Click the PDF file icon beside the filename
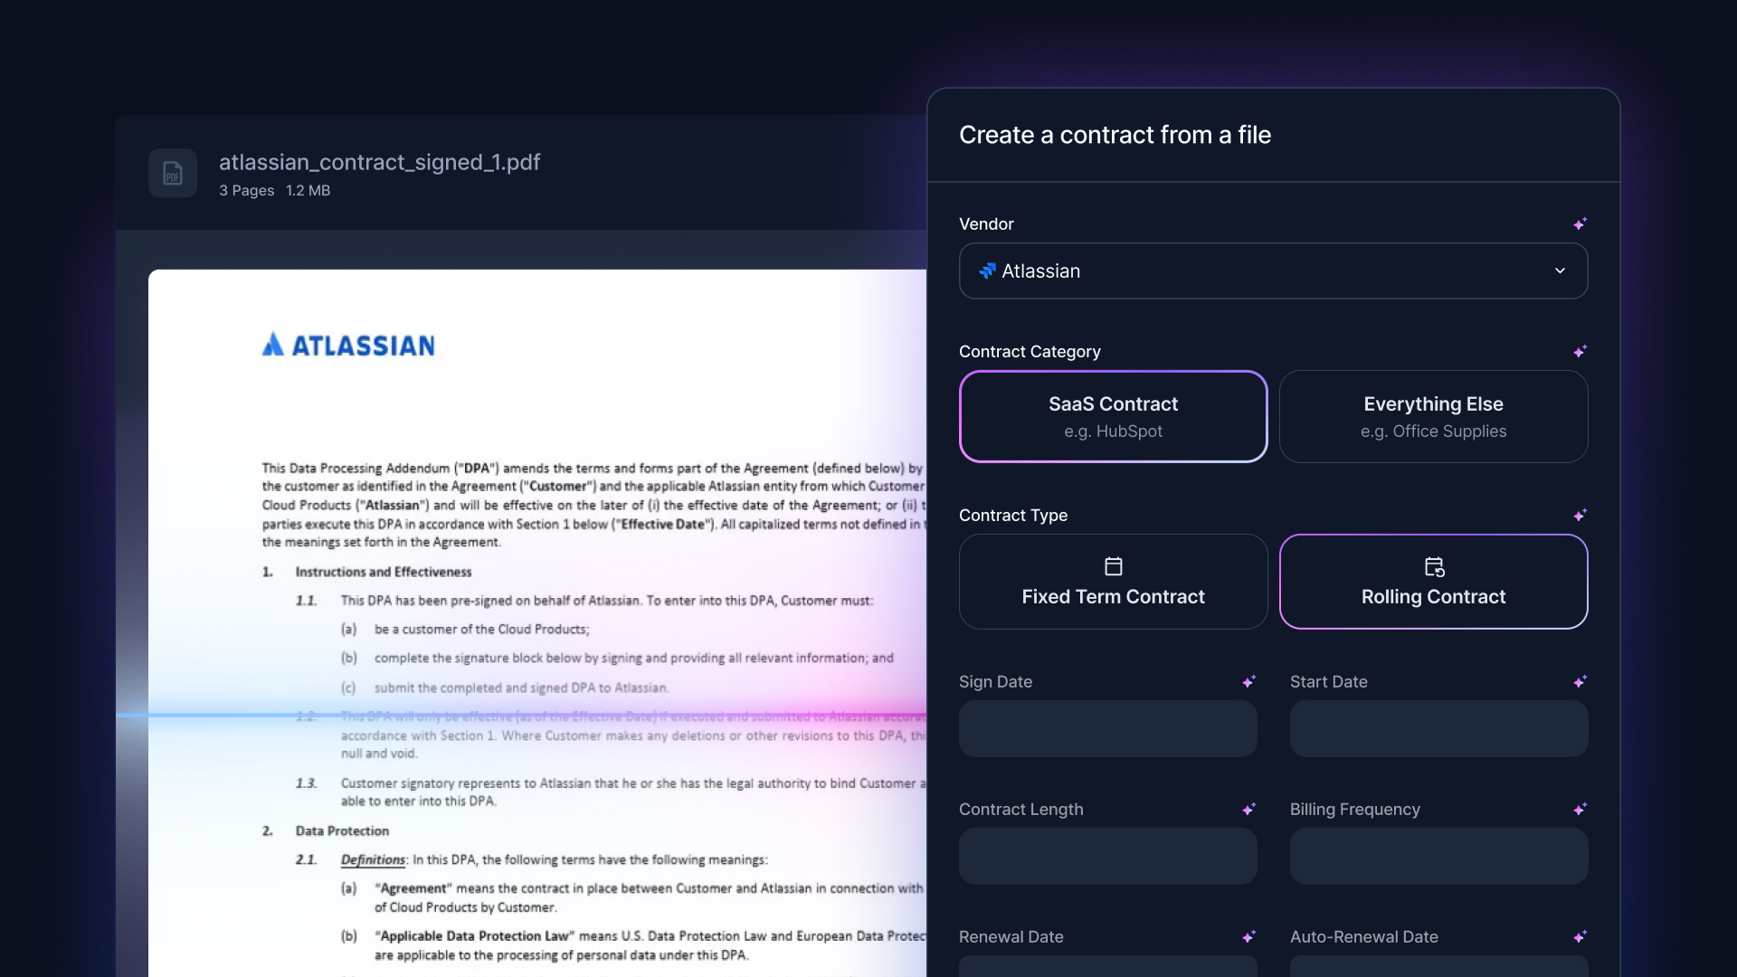The height and width of the screenshot is (977, 1737). pyautogui.click(x=173, y=173)
